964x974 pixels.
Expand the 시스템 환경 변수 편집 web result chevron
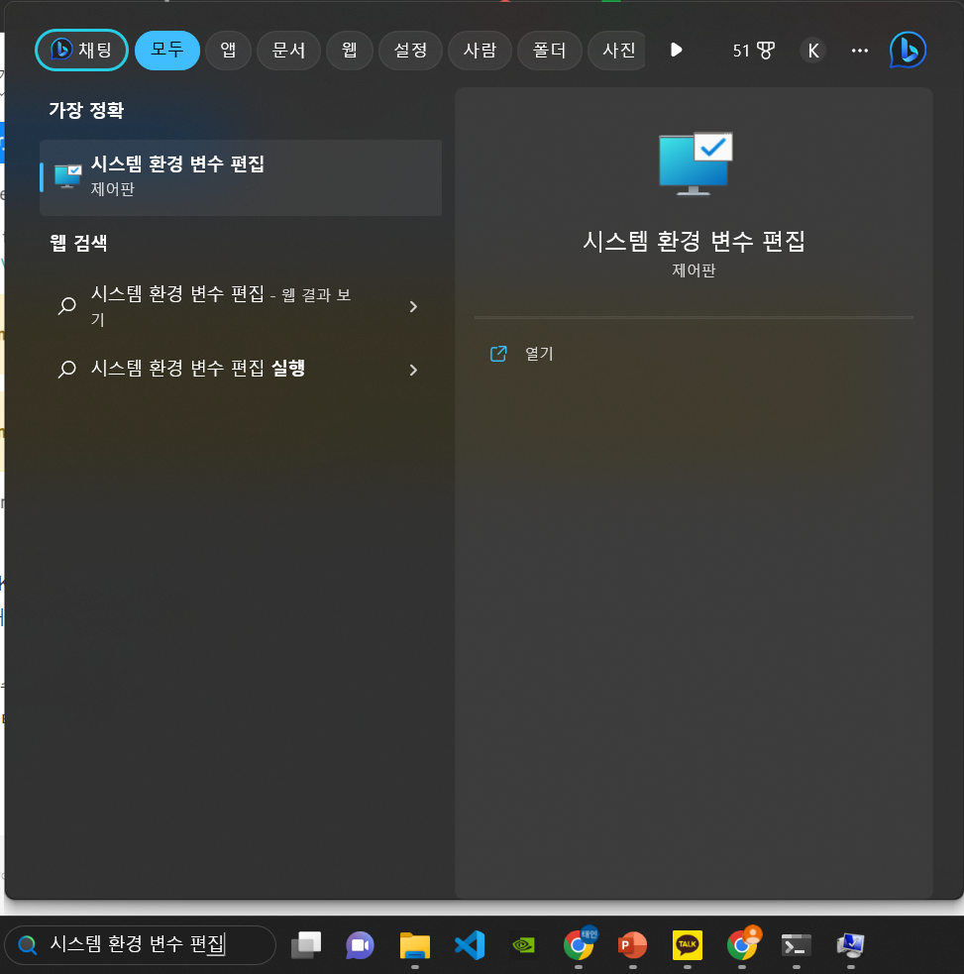(413, 306)
